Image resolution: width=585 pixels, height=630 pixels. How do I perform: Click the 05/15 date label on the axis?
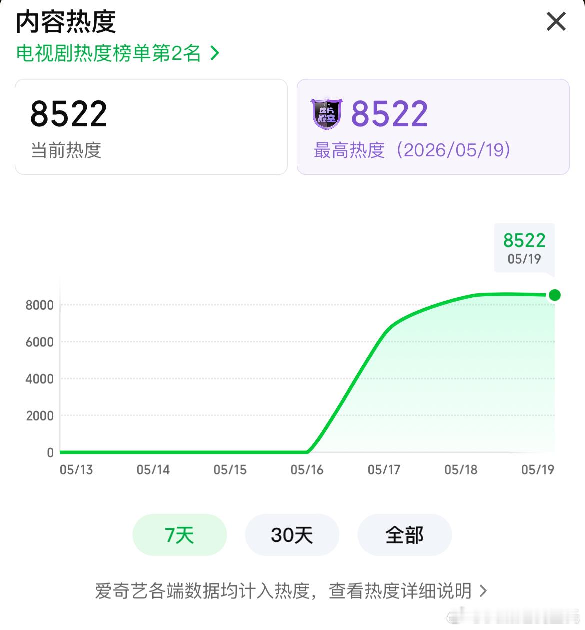[x=230, y=470]
